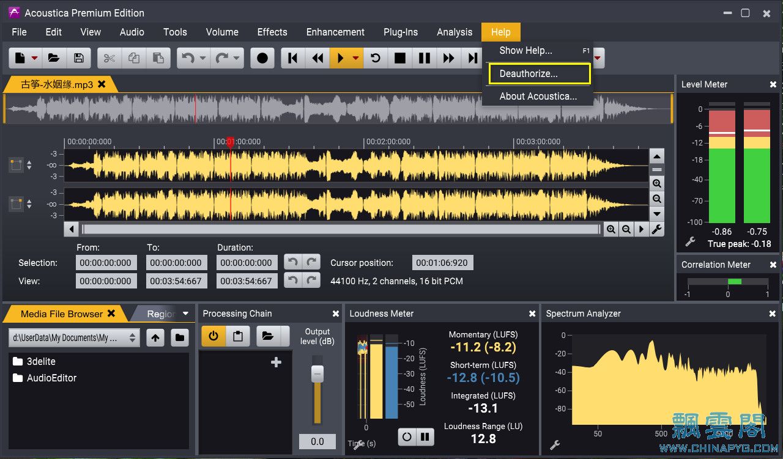Save the file with the floppy icon

(x=78, y=58)
